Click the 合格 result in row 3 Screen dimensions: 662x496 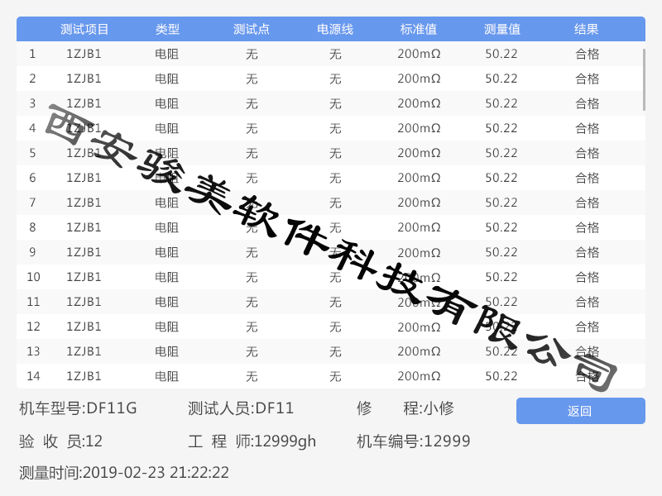587,104
